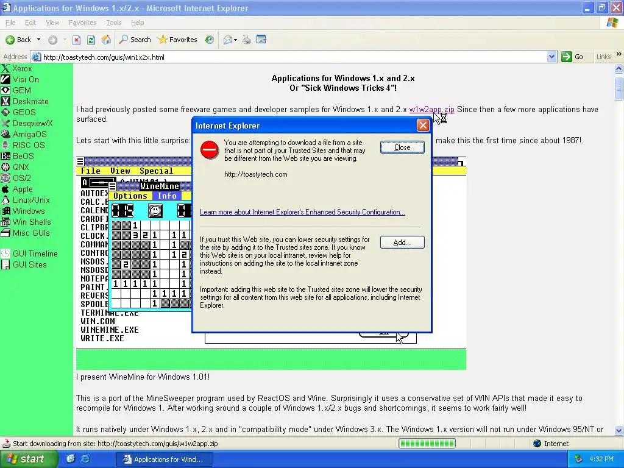Open the Xerox sidebar link
The image size is (624, 468).
click(22, 68)
